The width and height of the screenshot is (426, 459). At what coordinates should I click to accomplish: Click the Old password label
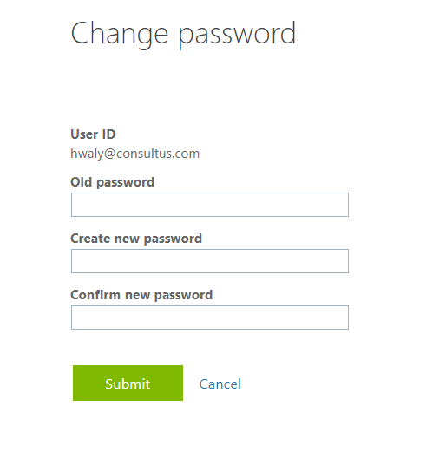(113, 183)
